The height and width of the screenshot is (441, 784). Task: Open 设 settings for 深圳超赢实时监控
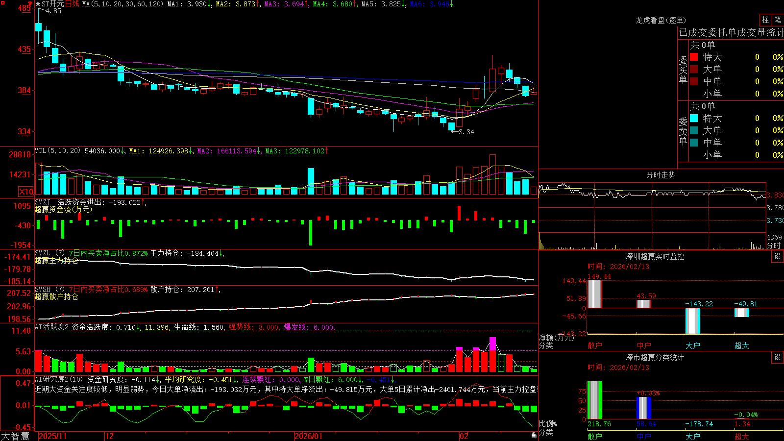pos(778,256)
